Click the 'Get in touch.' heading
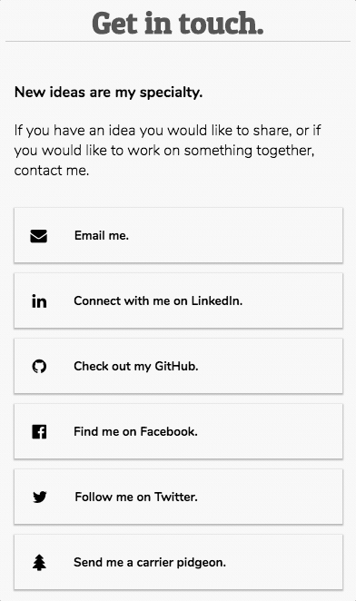 coord(178,23)
